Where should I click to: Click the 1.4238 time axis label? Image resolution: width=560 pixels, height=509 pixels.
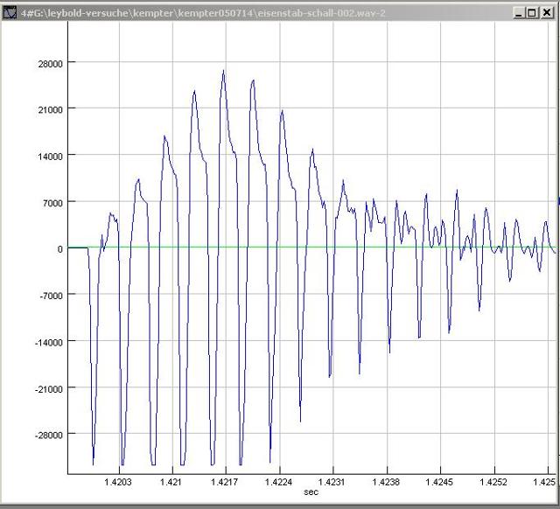tap(386, 482)
